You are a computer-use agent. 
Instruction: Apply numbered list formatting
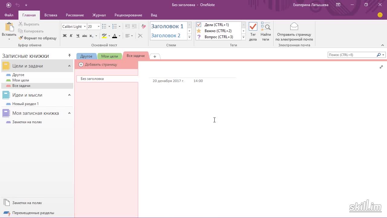point(115,27)
